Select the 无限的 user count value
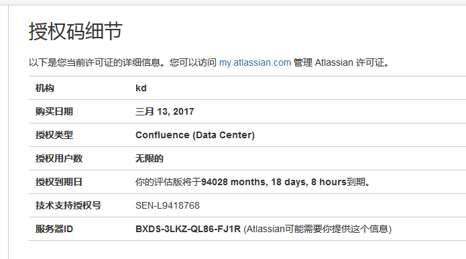The width and height of the screenshot is (466, 259). click(150, 158)
